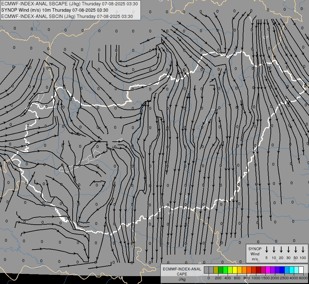The width and height of the screenshot is (309, 284).
Task: Click the 200 tick label on CAPE scale
Action: tap(218, 278)
